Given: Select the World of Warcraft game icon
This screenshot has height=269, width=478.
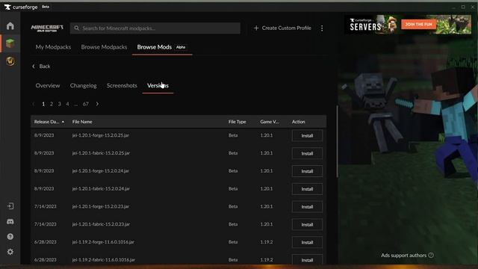Looking at the screenshot, I should [x=10, y=61].
